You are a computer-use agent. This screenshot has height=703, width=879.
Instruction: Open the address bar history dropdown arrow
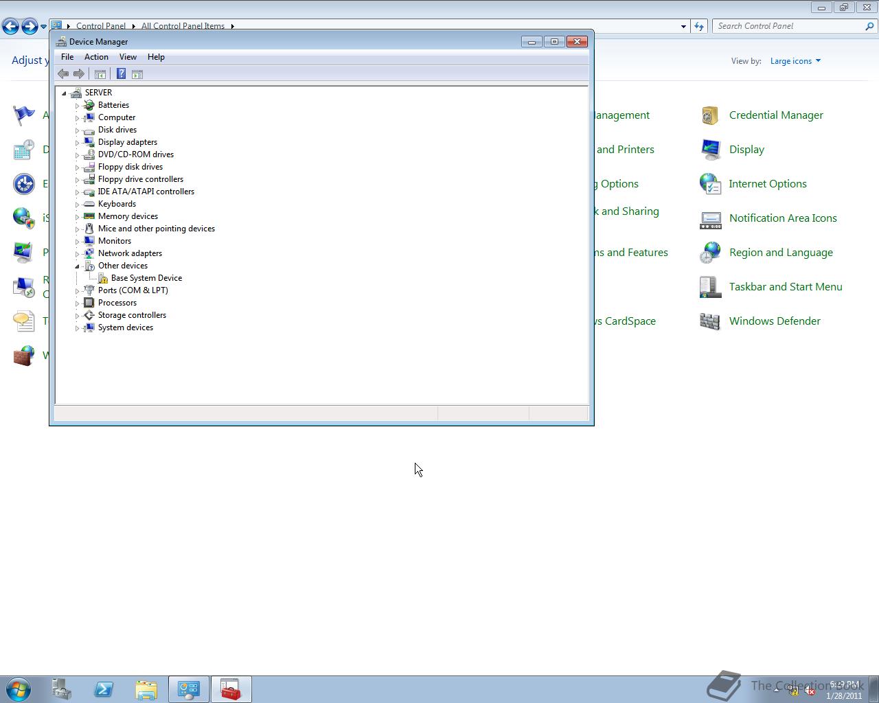point(683,26)
